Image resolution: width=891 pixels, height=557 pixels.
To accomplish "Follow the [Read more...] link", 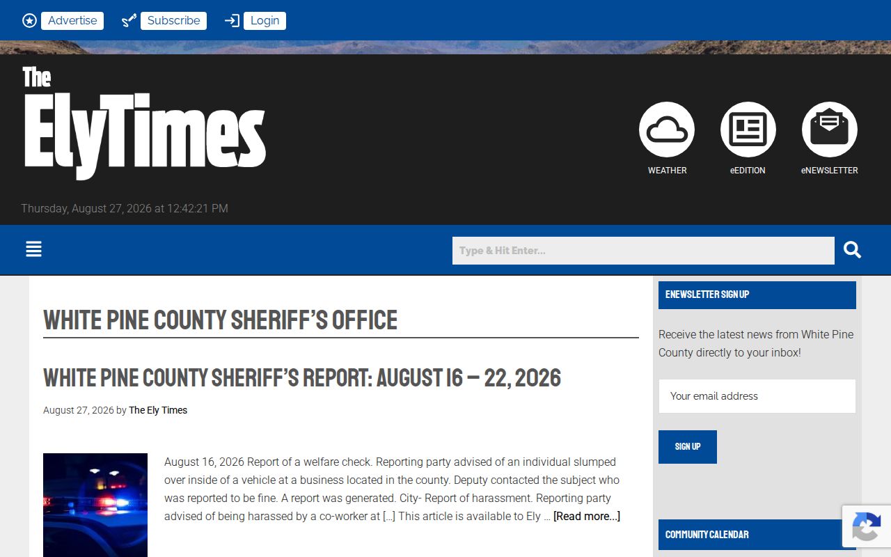I will [x=587, y=516].
